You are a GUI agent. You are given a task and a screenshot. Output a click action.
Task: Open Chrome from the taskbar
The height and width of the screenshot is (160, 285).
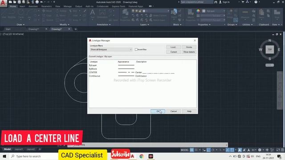coord(142,156)
